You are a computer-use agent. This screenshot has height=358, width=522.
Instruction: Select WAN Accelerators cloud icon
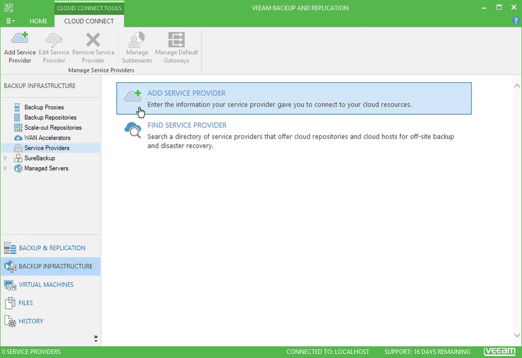point(18,137)
